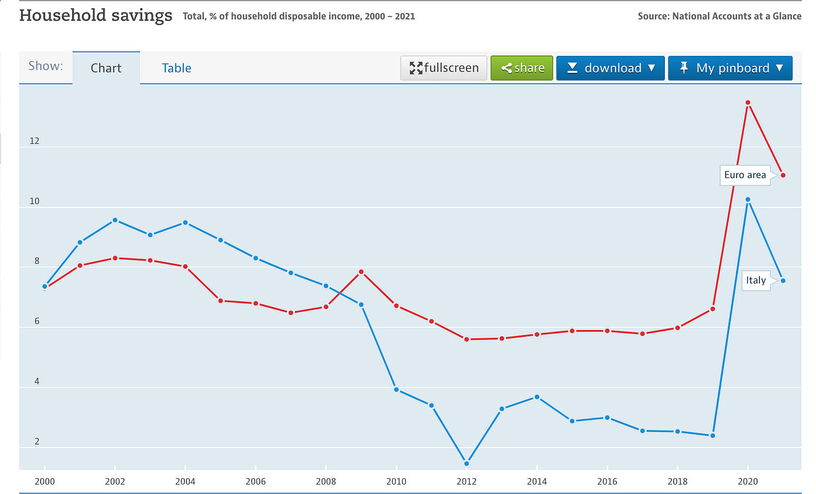Screen dimensions: 816x494
Task: Click the 2000 x-axis year label
Action: [45, 480]
